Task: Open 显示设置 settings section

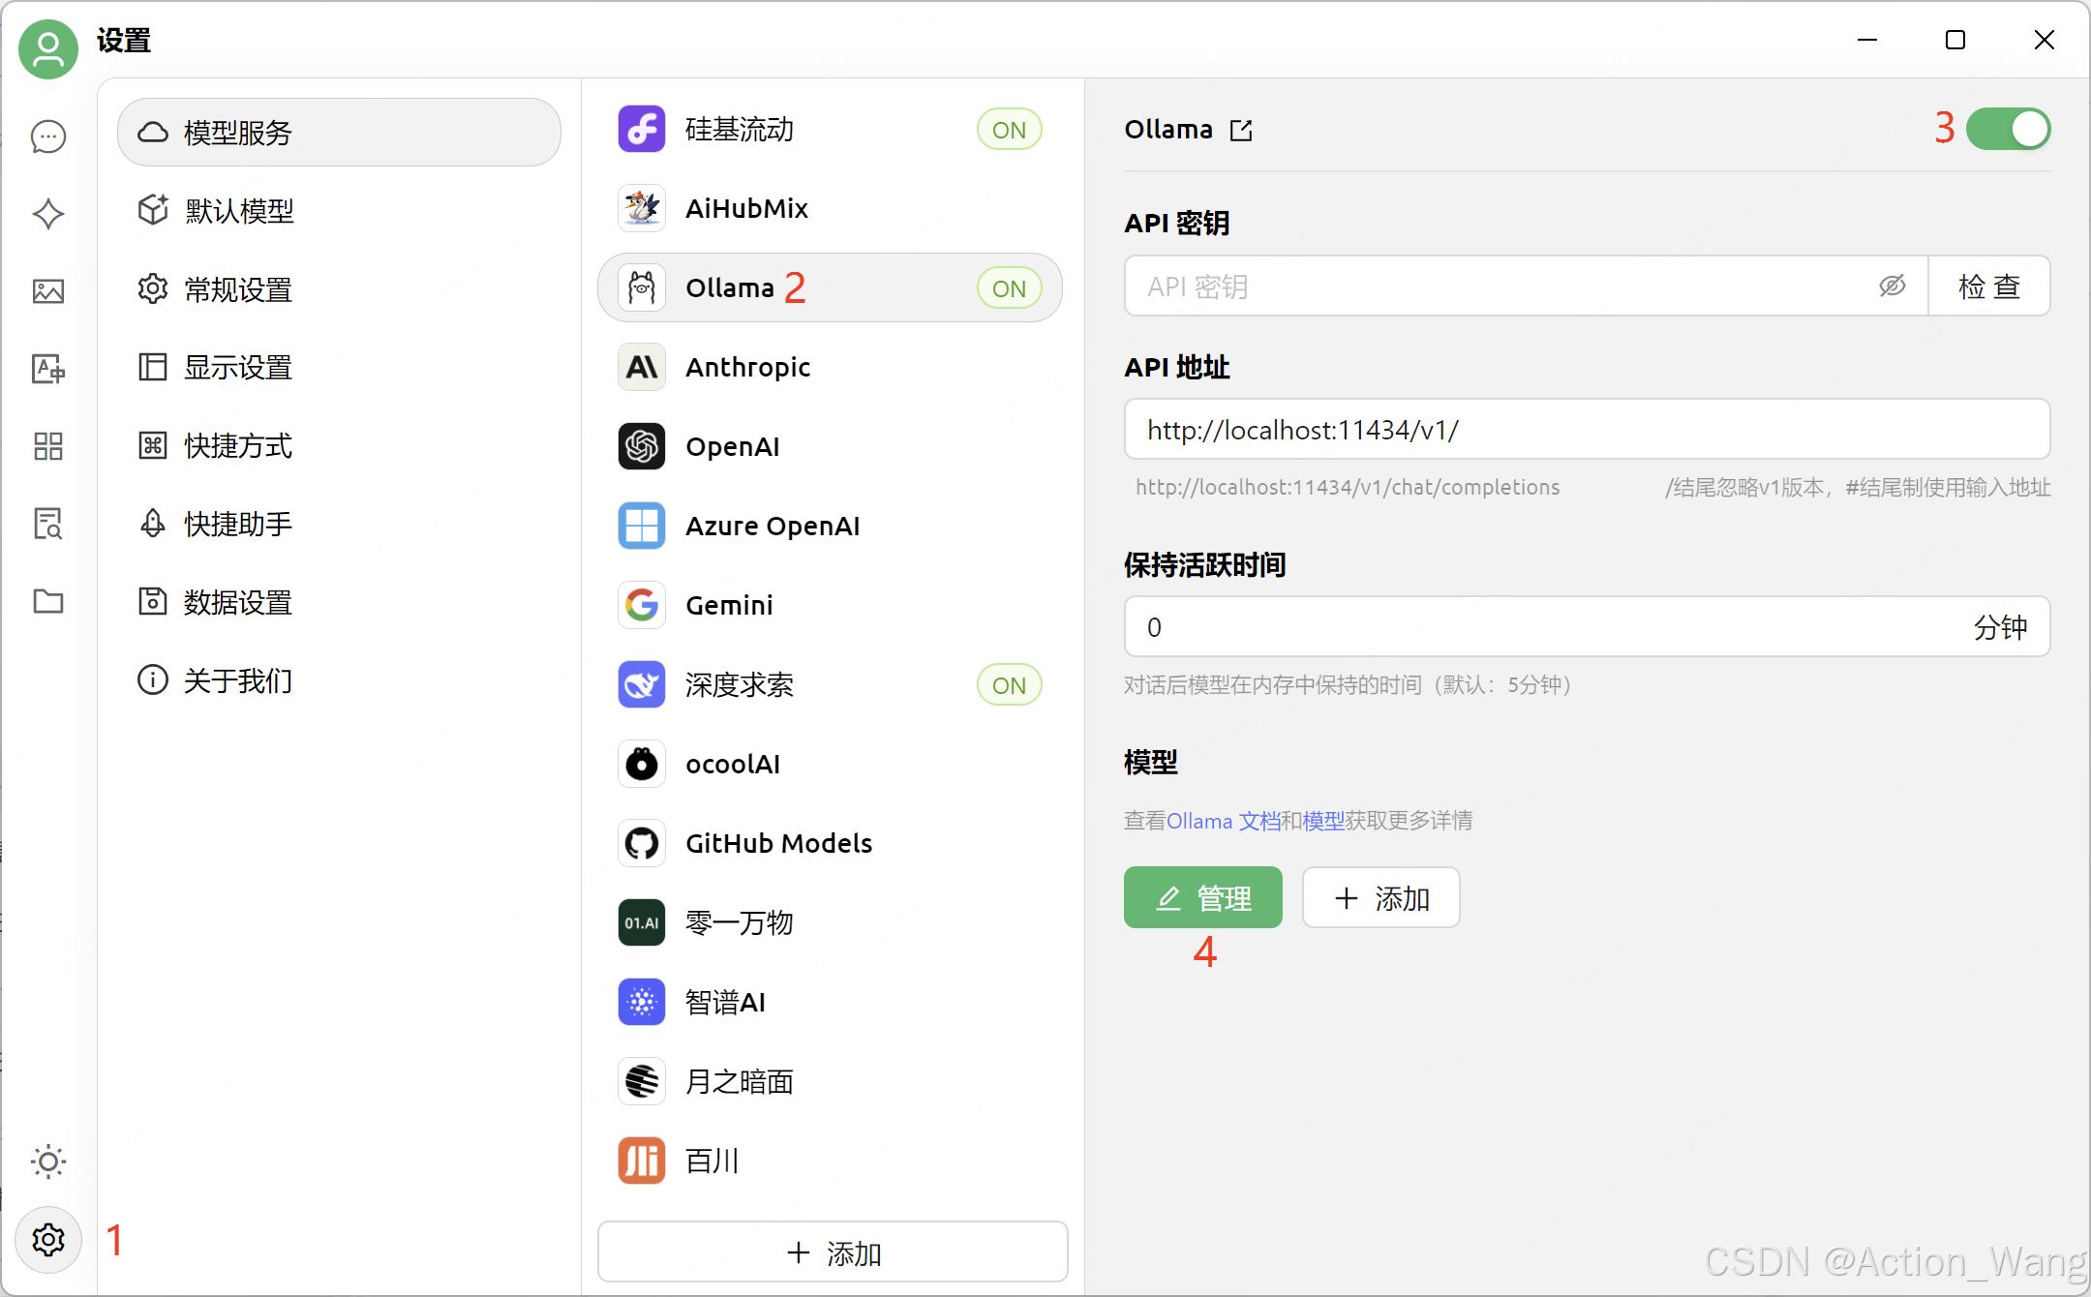Action: coord(339,368)
